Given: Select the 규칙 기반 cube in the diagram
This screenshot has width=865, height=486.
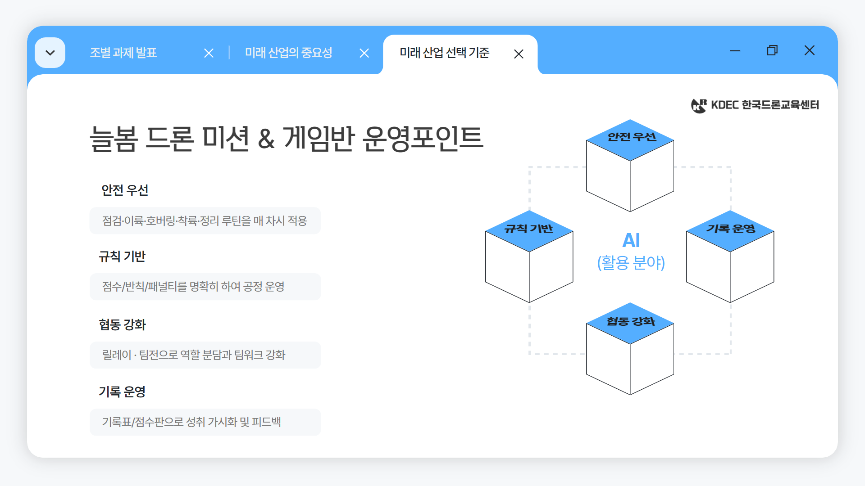Looking at the screenshot, I should click(528, 256).
